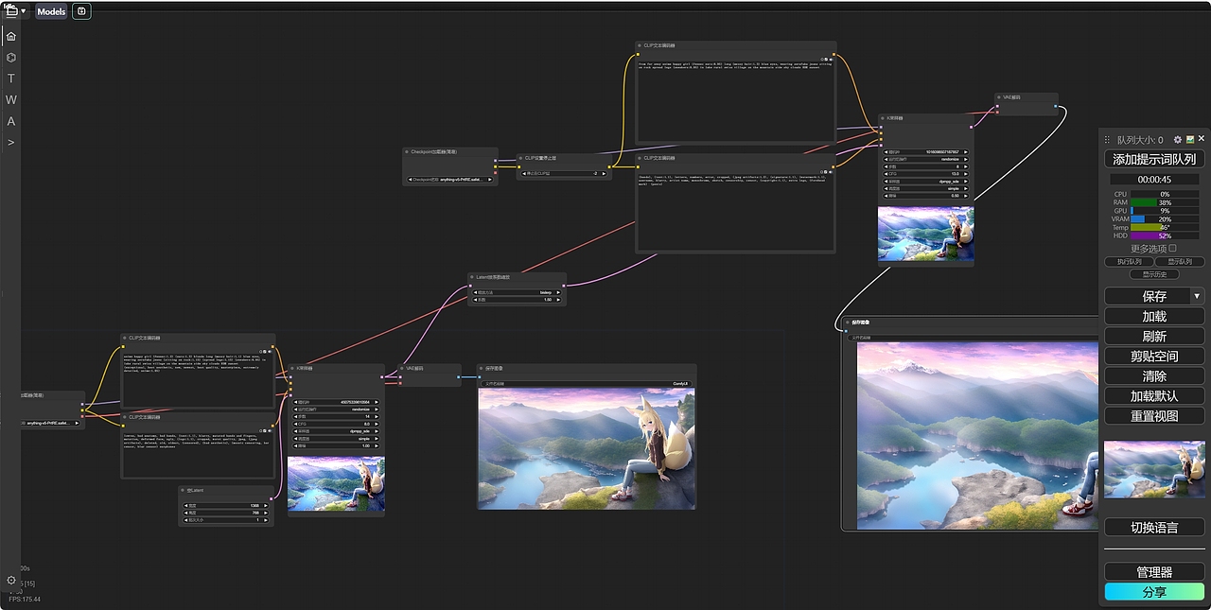The width and height of the screenshot is (1211, 610).
Task: Click the drag handle dots beside 队列大小
Action: [1107, 139]
